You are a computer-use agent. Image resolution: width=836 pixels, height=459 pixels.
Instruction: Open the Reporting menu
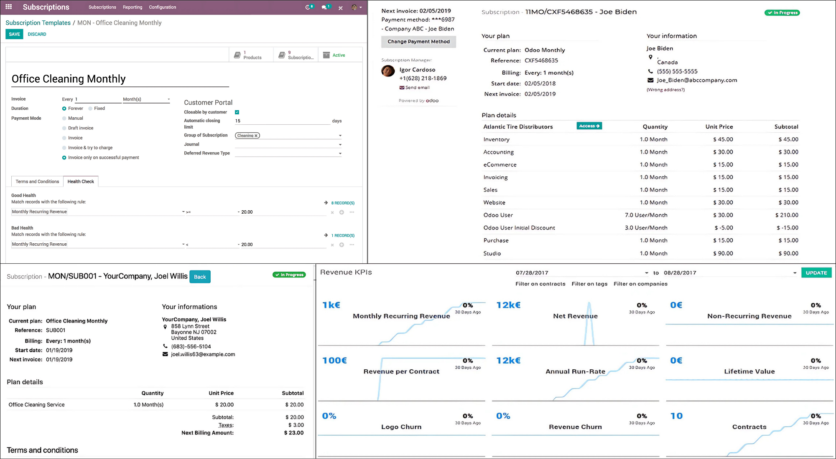pos(132,7)
